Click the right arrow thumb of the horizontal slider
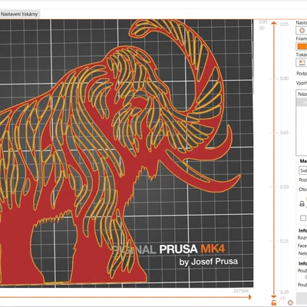The image size is (307, 307). click(x=249, y=297)
